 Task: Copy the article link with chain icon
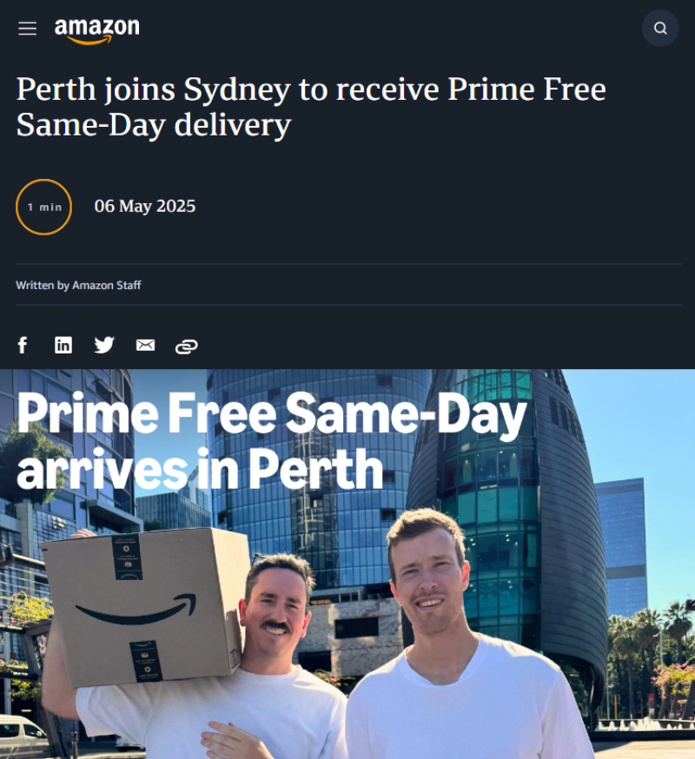click(x=187, y=346)
